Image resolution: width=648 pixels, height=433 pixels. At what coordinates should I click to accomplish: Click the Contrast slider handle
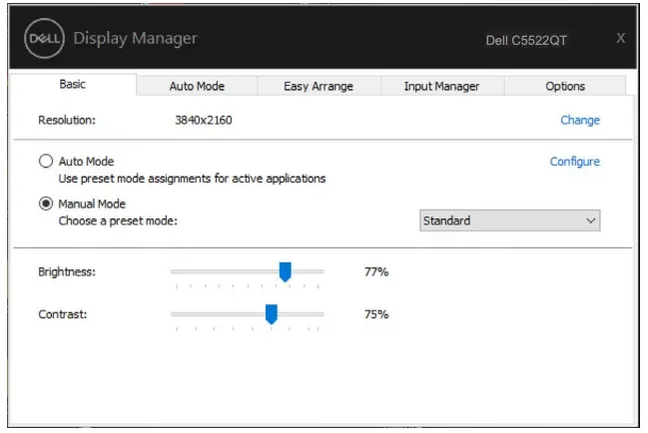271,314
